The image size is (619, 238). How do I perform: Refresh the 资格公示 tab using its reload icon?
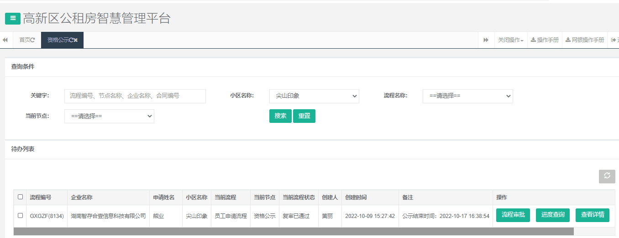click(x=71, y=40)
